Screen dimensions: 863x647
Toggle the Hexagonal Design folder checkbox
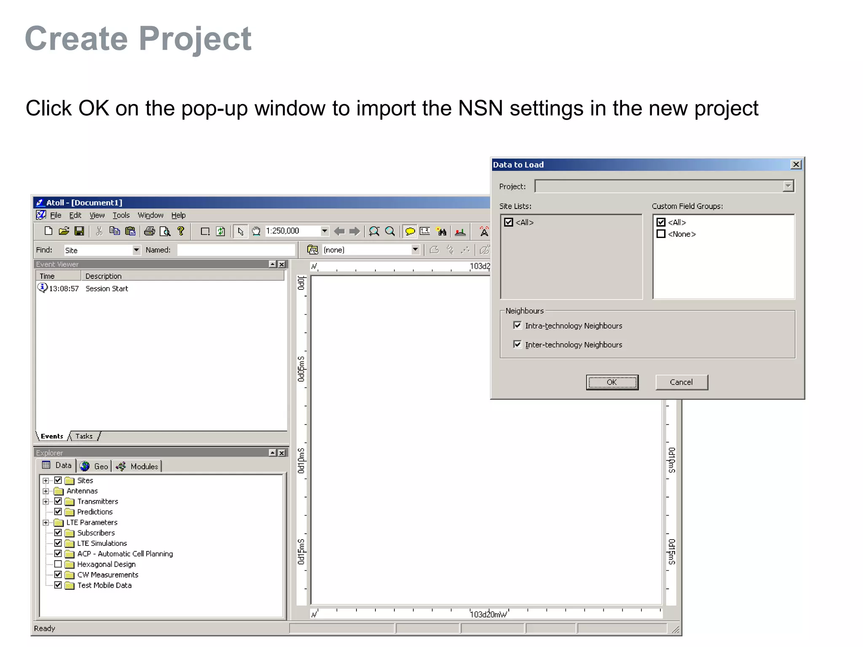pos(58,564)
